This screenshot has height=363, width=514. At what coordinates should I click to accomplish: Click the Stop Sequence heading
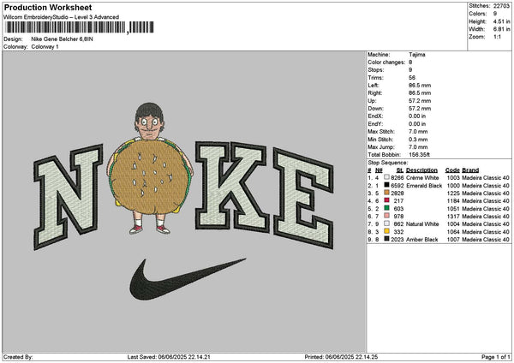(x=388, y=163)
